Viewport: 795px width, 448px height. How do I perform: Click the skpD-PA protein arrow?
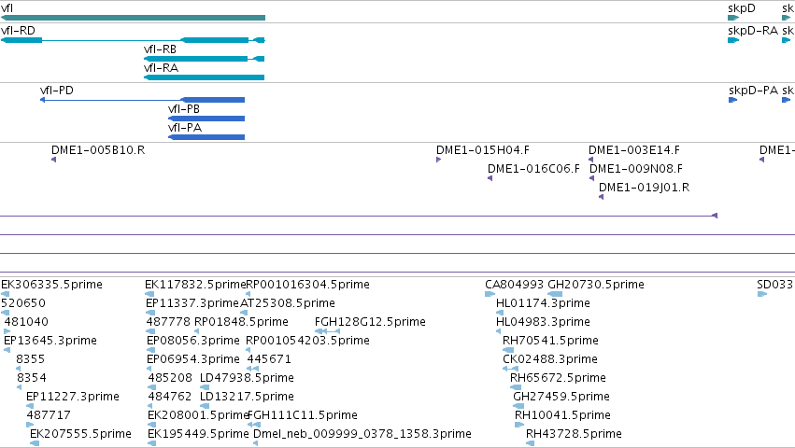pyautogui.click(x=732, y=100)
